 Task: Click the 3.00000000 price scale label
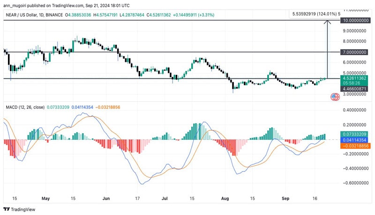[x=355, y=94]
